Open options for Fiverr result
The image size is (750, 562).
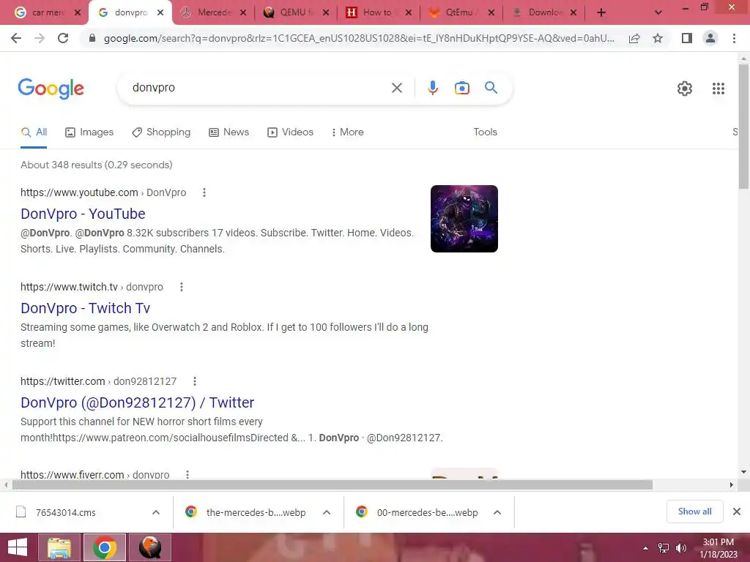187,474
